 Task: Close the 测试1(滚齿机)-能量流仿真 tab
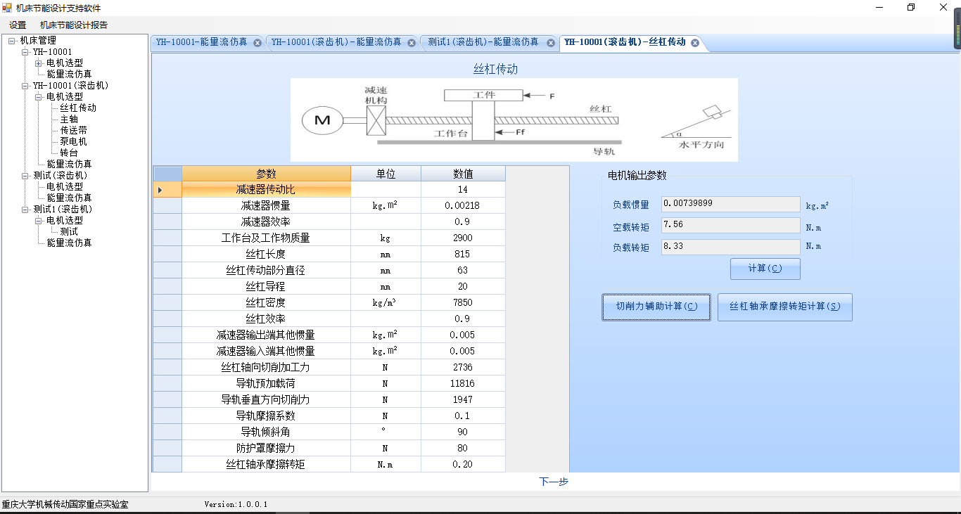551,43
